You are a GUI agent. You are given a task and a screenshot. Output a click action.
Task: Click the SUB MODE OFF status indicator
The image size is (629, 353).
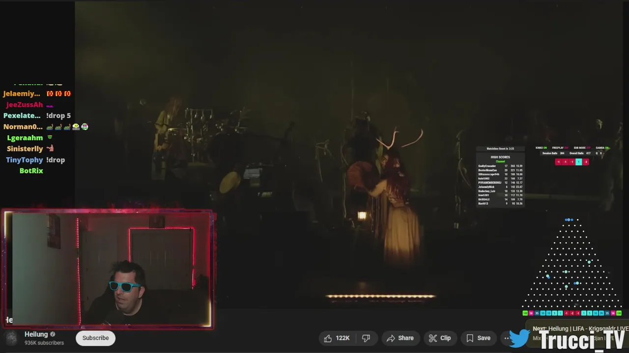tap(582, 148)
